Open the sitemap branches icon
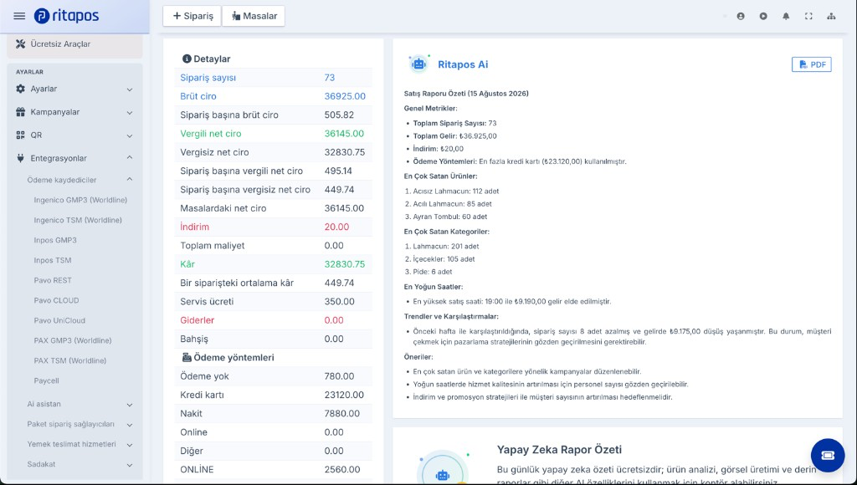 pos(831,17)
